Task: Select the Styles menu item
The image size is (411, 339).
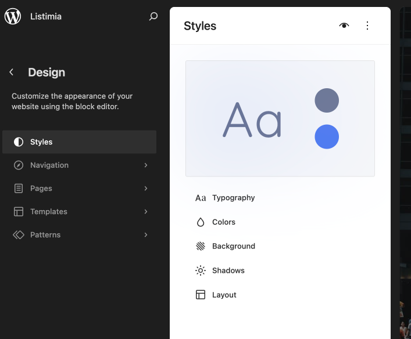Action: [x=80, y=142]
